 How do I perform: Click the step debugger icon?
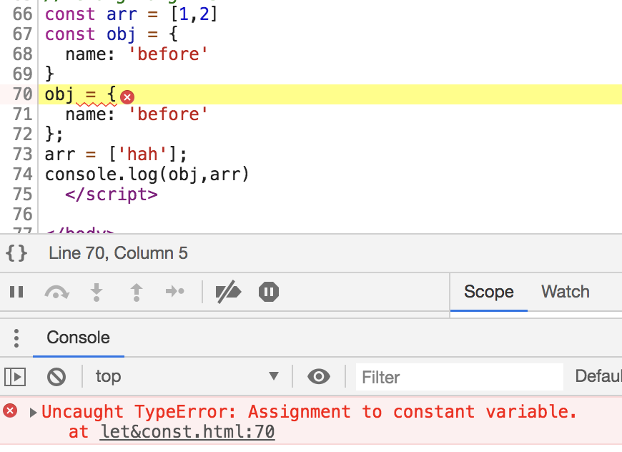(x=175, y=292)
